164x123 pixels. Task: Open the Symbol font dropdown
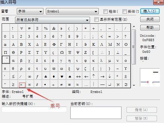tap(72, 11)
